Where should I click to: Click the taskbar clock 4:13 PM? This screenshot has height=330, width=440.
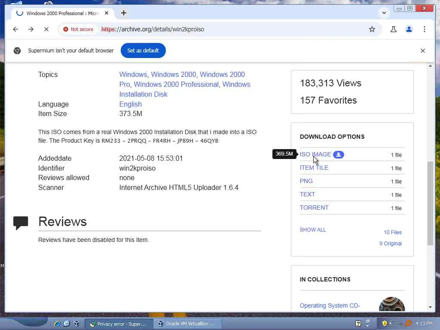pos(424,324)
